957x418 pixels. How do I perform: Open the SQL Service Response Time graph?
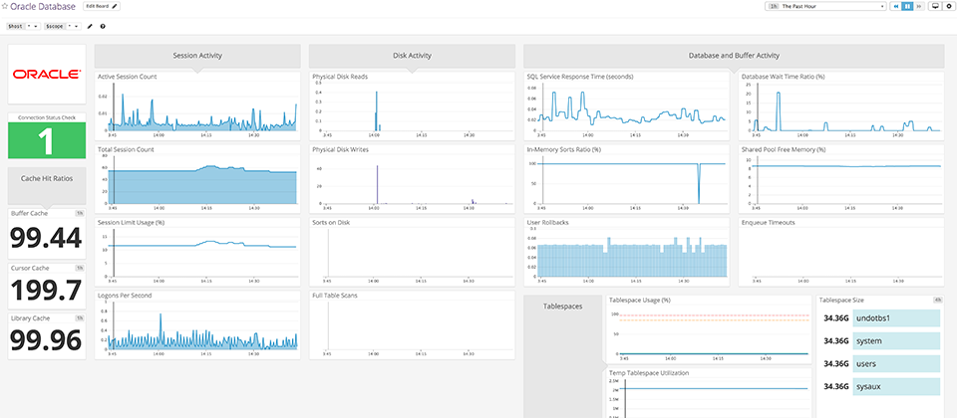(627, 106)
